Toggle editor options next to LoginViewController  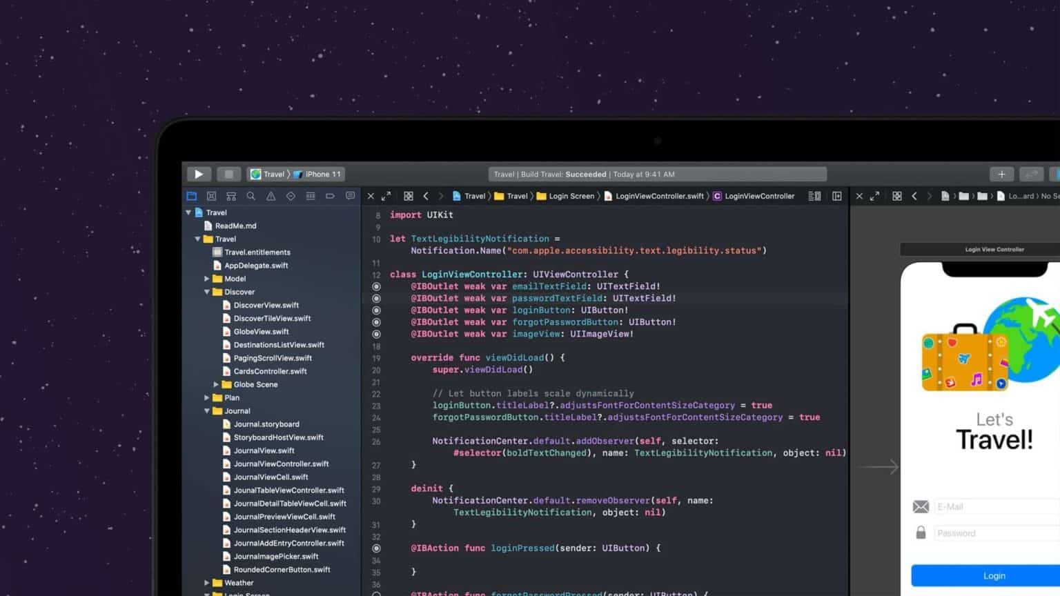[814, 197]
